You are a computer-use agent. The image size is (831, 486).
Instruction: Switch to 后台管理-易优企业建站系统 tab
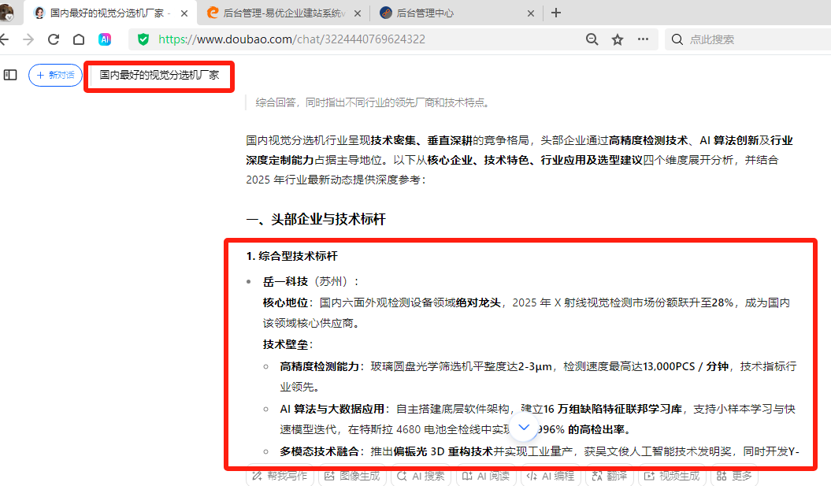tap(284, 13)
